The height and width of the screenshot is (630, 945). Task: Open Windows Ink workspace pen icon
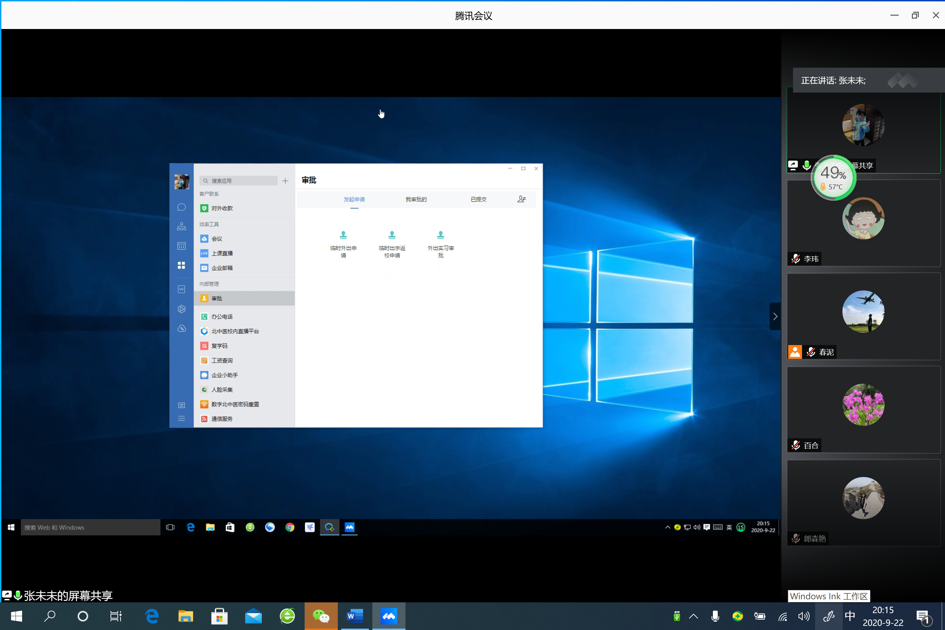[829, 616]
